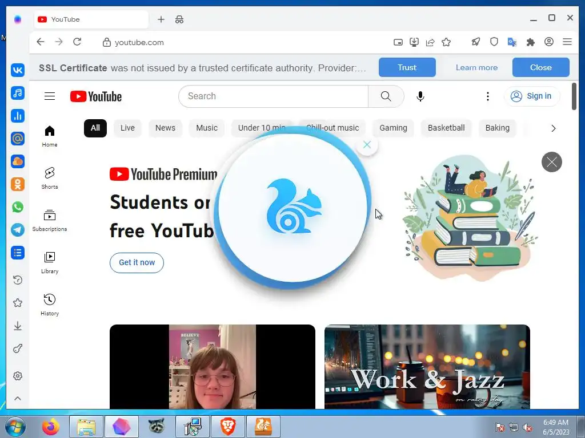Select the News filter chip
Screen dimensions: 585x438
[x=165, y=128]
